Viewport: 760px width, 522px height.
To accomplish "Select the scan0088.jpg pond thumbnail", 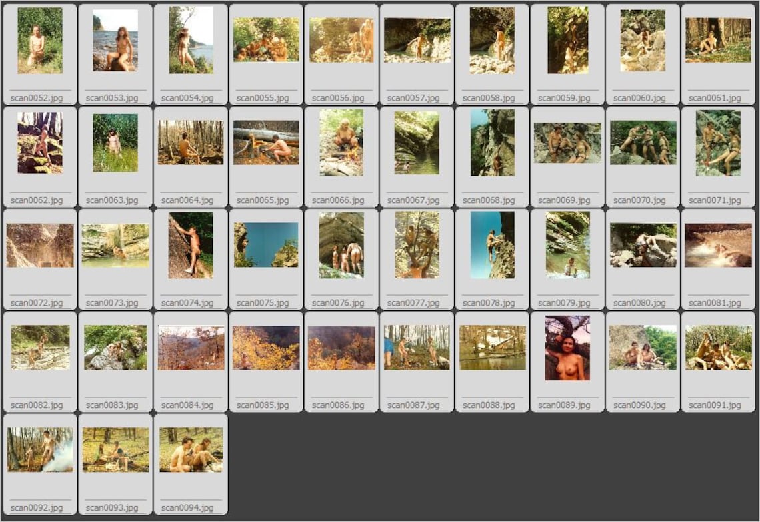I will tap(493, 348).
